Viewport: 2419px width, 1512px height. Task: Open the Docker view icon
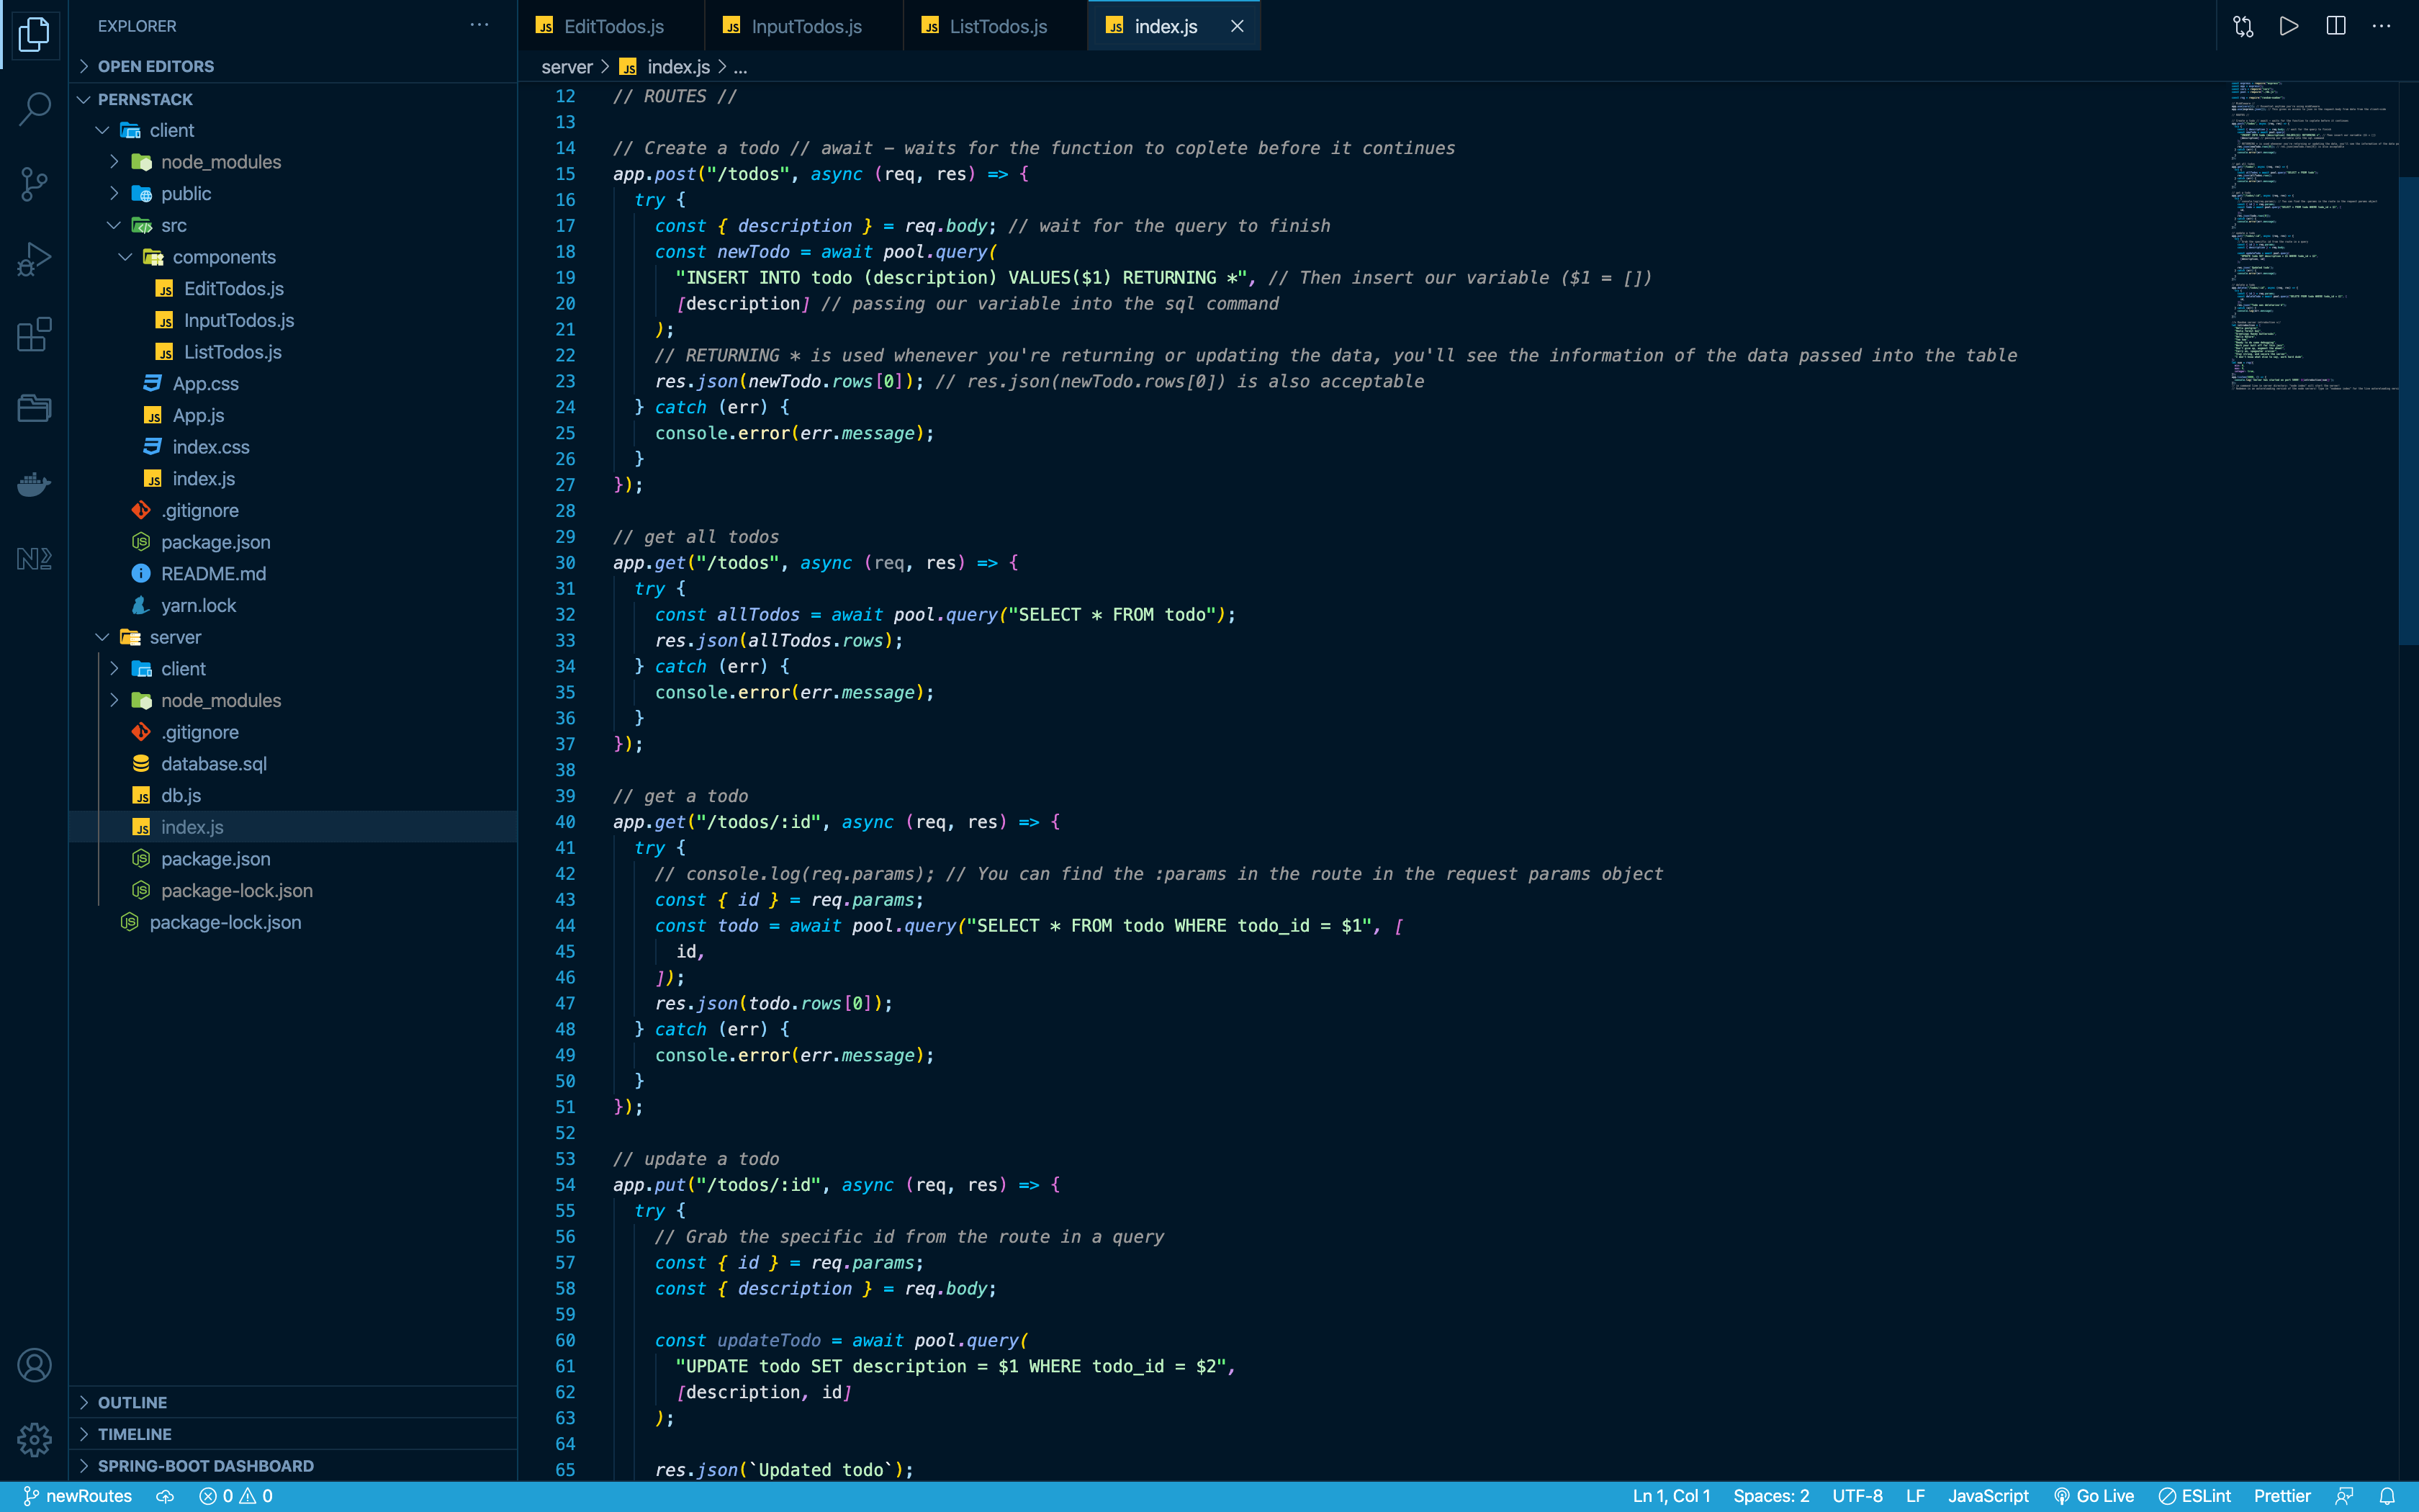click(x=34, y=484)
